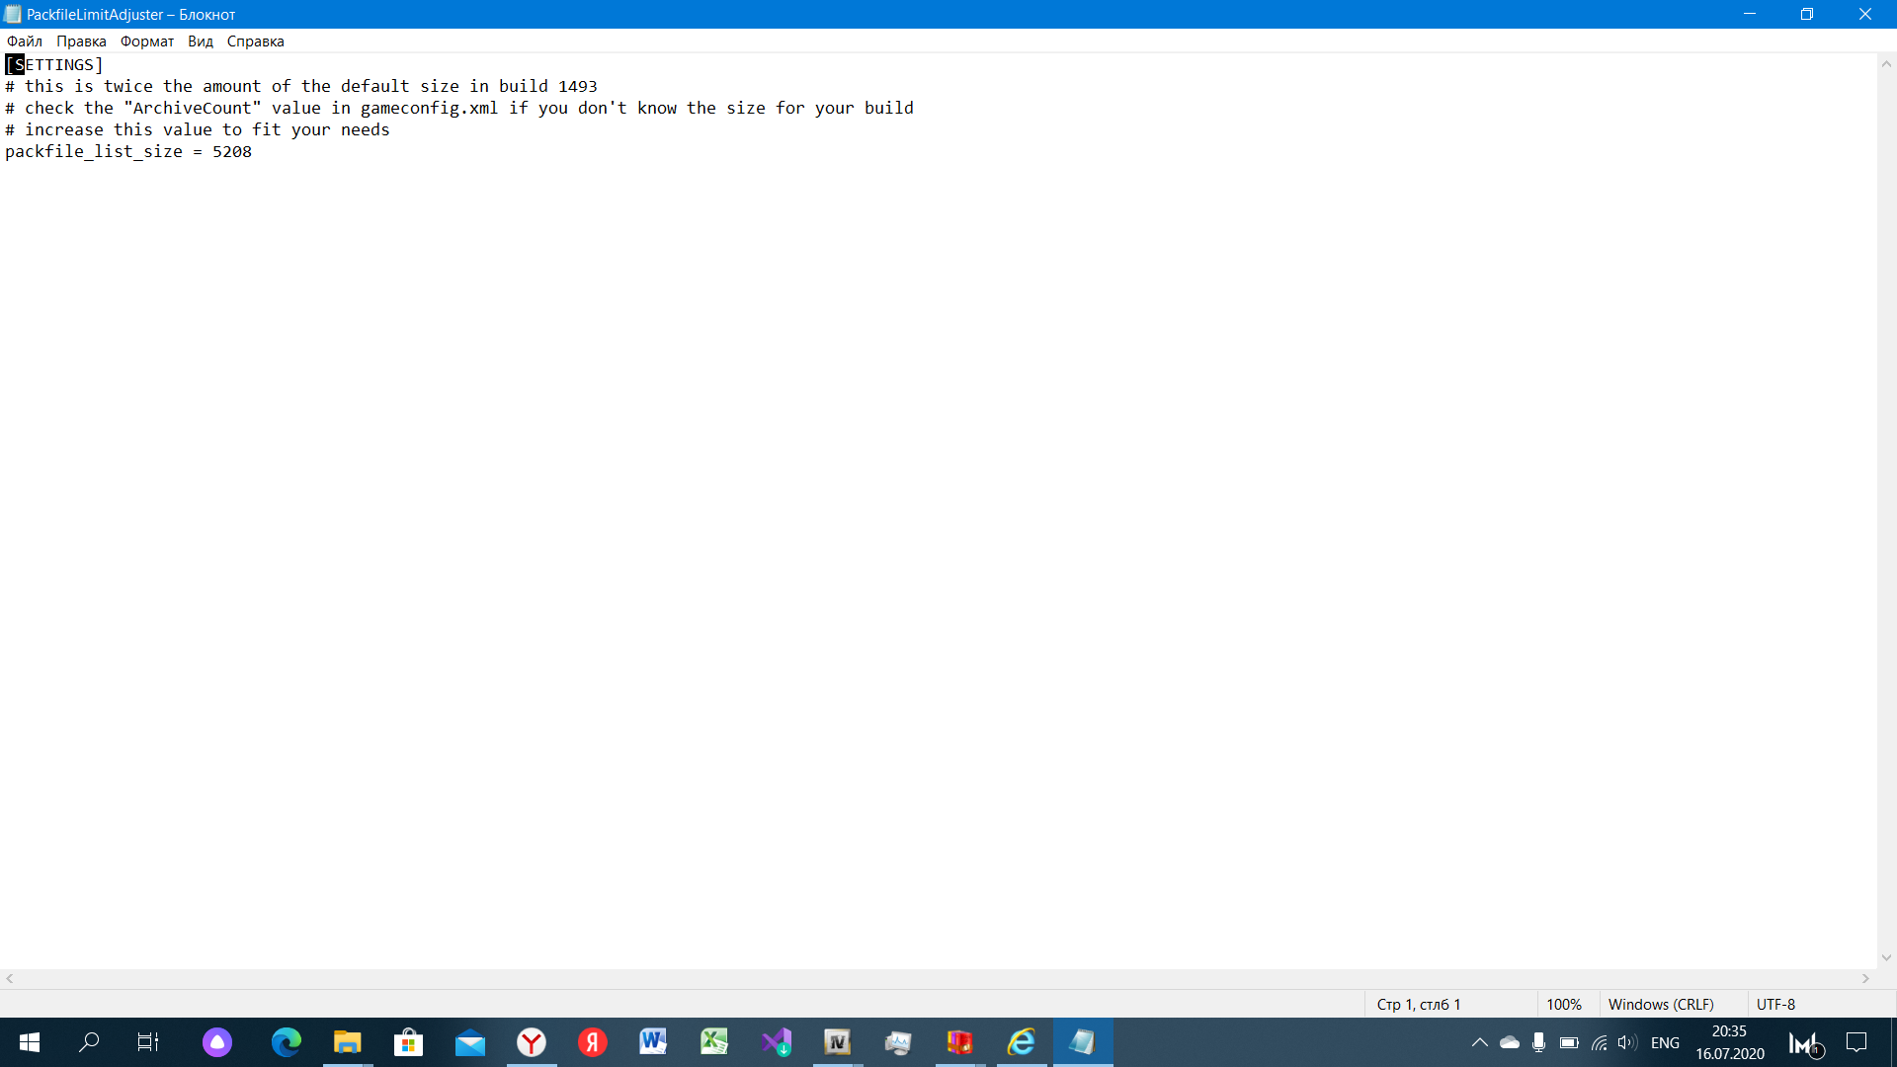The width and height of the screenshot is (1897, 1067).
Task: Open Task View on taskbar
Action: tap(148, 1042)
